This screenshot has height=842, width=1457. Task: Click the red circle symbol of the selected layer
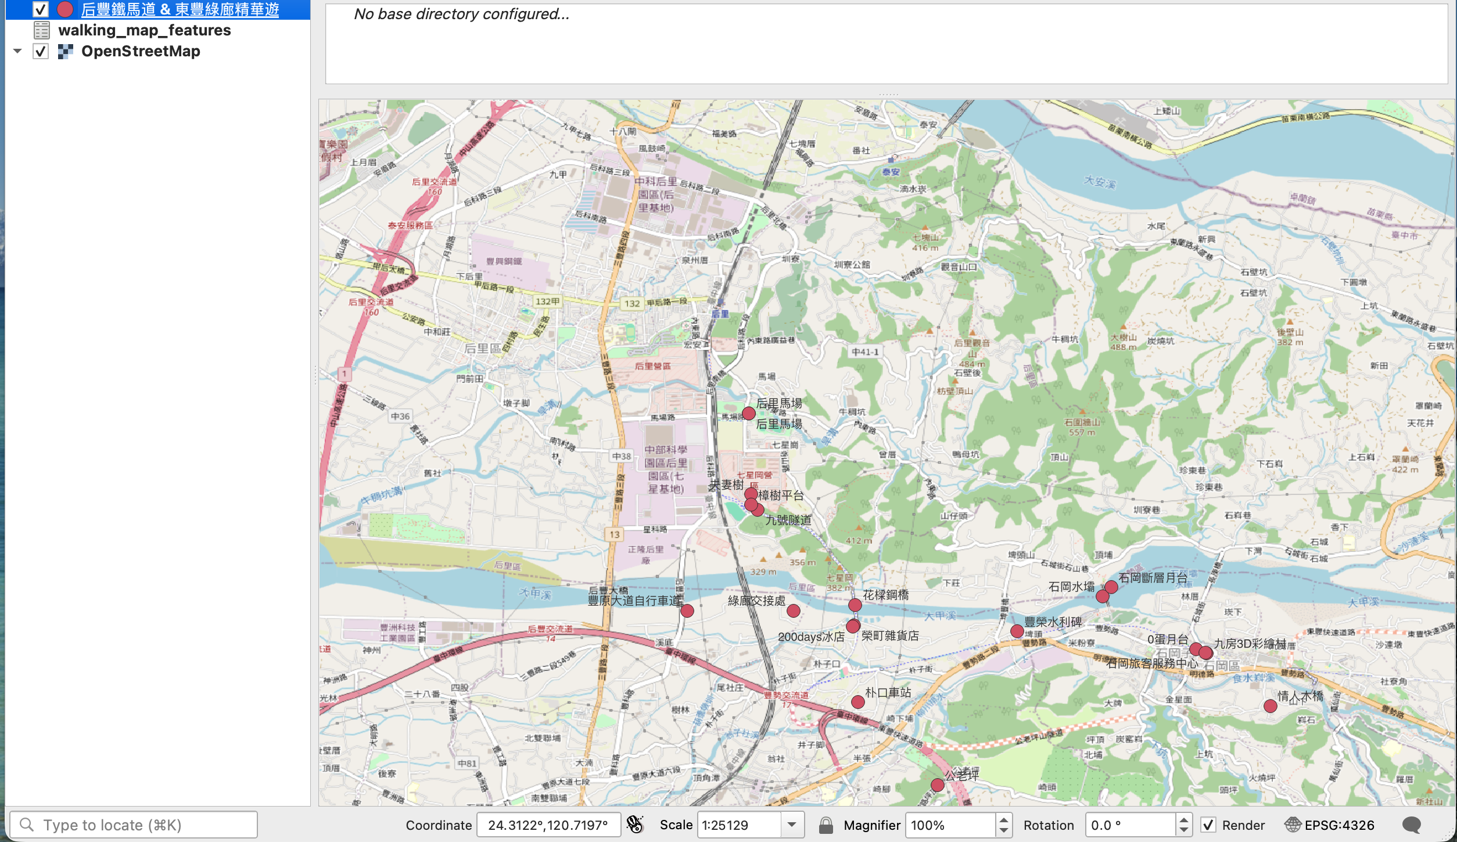coord(64,9)
